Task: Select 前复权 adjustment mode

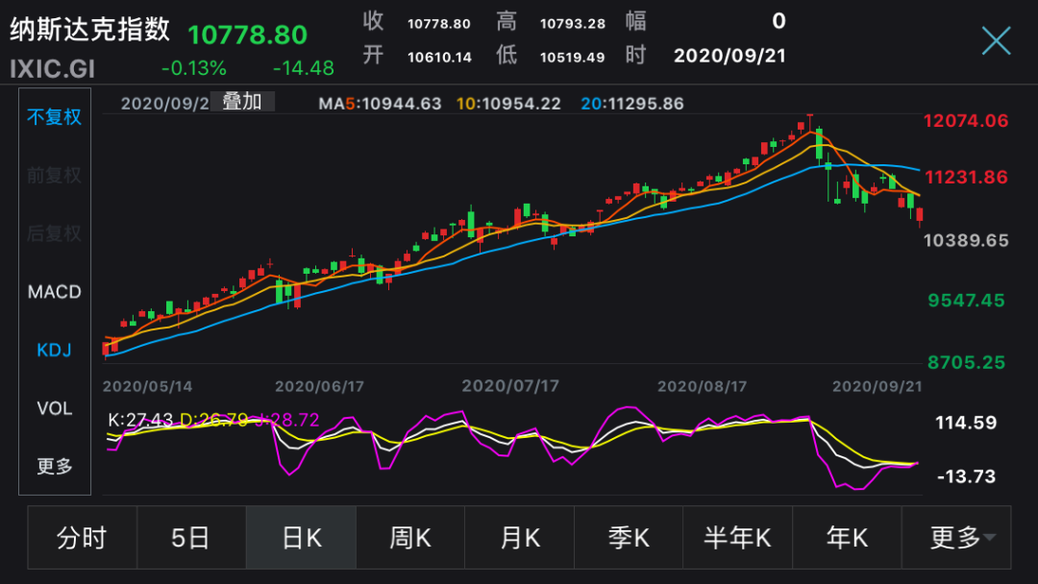Action: click(54, 175)
